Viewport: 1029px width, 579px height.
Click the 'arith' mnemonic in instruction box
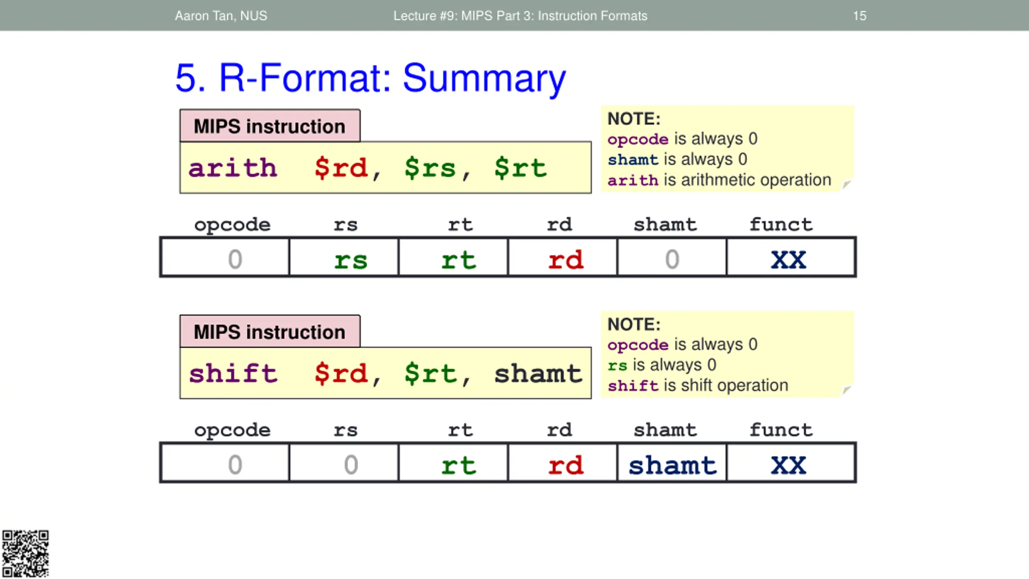(233, 168)
